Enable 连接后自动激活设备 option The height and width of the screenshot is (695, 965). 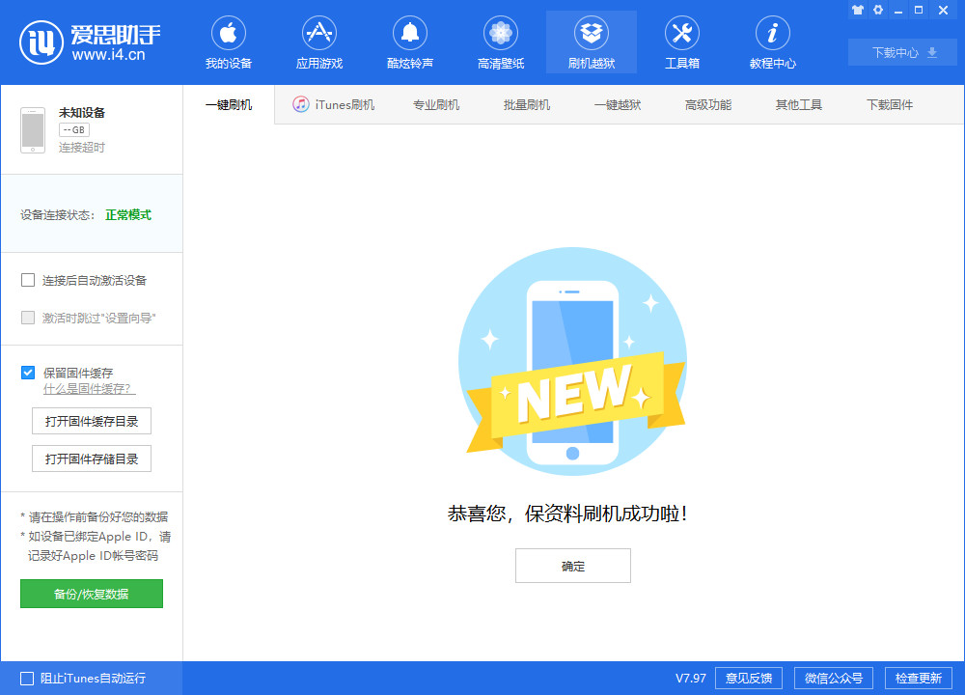(28, 280)
